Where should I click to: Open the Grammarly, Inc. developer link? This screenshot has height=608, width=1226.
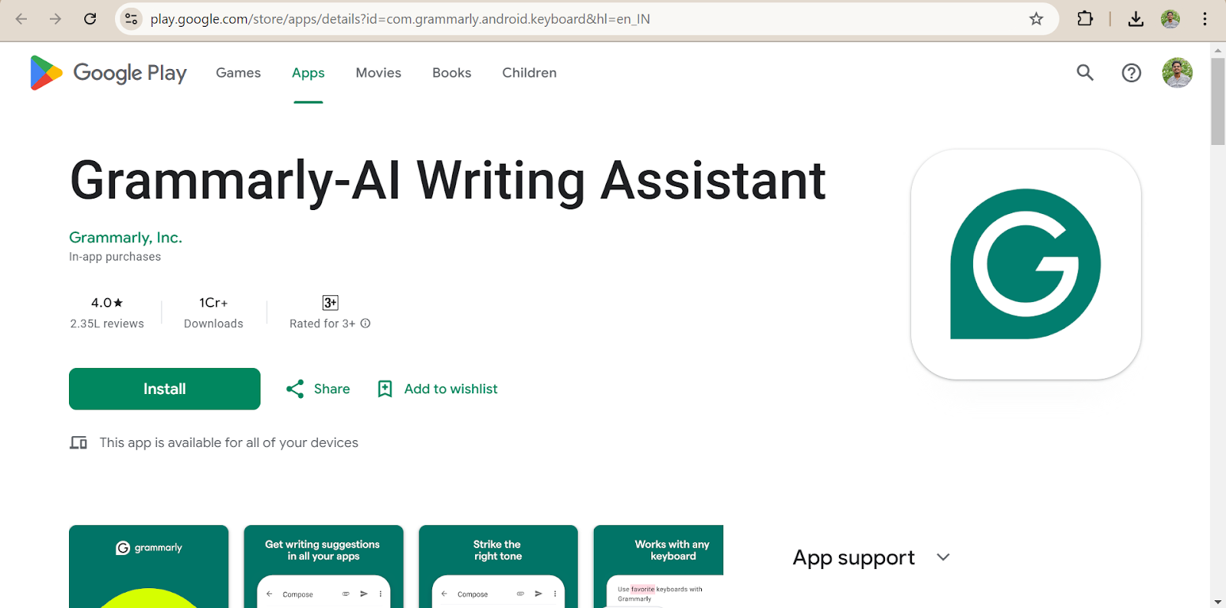pyautogui.click(x=126, y=238)
